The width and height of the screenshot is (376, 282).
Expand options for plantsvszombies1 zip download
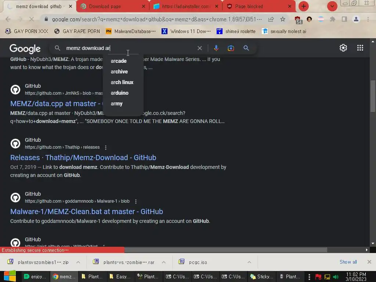pyautogui.click(x=78, y=262)
